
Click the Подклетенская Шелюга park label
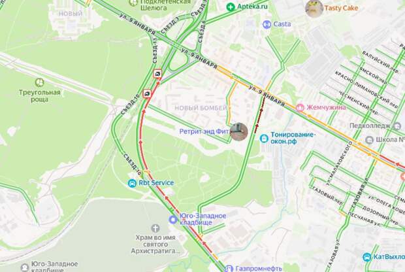click(165, 5)
